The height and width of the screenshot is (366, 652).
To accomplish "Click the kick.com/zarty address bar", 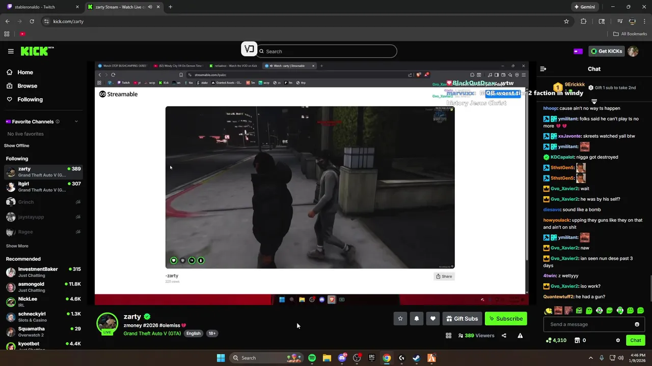I will 301,21.
